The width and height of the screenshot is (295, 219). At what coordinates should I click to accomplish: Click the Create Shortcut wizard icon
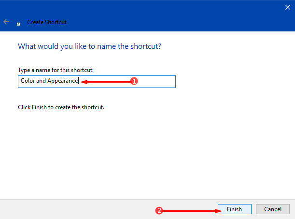pos(18,24)
